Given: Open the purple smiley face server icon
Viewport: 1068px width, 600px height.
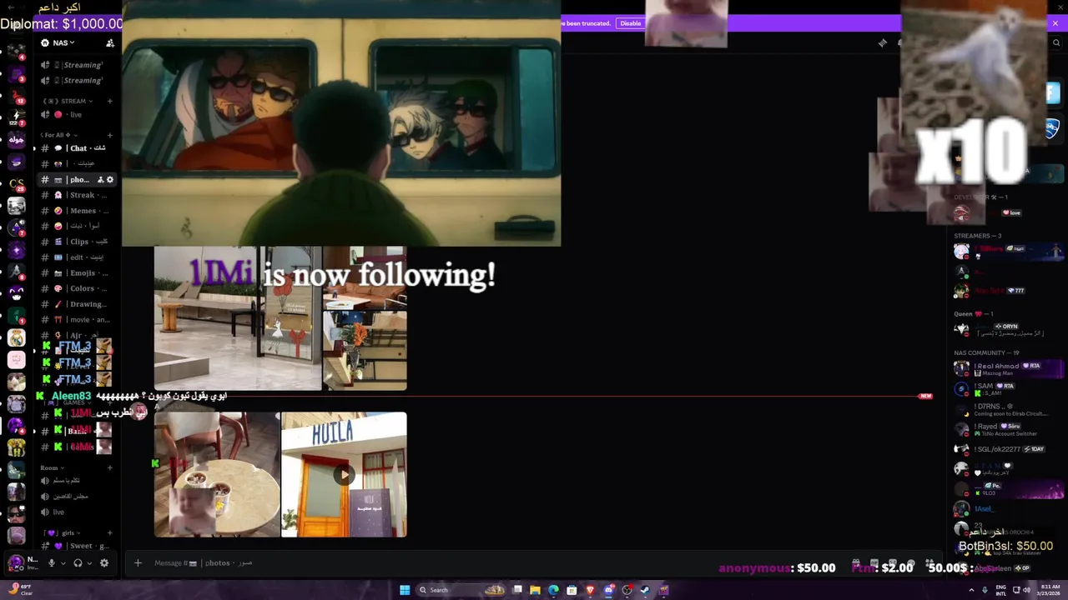Looking at the screenshot, I should click(x=16, y=292).
